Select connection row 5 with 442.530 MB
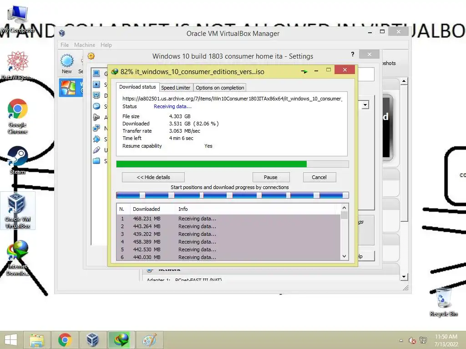Image resolution: width=466 pixels, height=349 pixels. pyautogui.click(x=229, y=249)
